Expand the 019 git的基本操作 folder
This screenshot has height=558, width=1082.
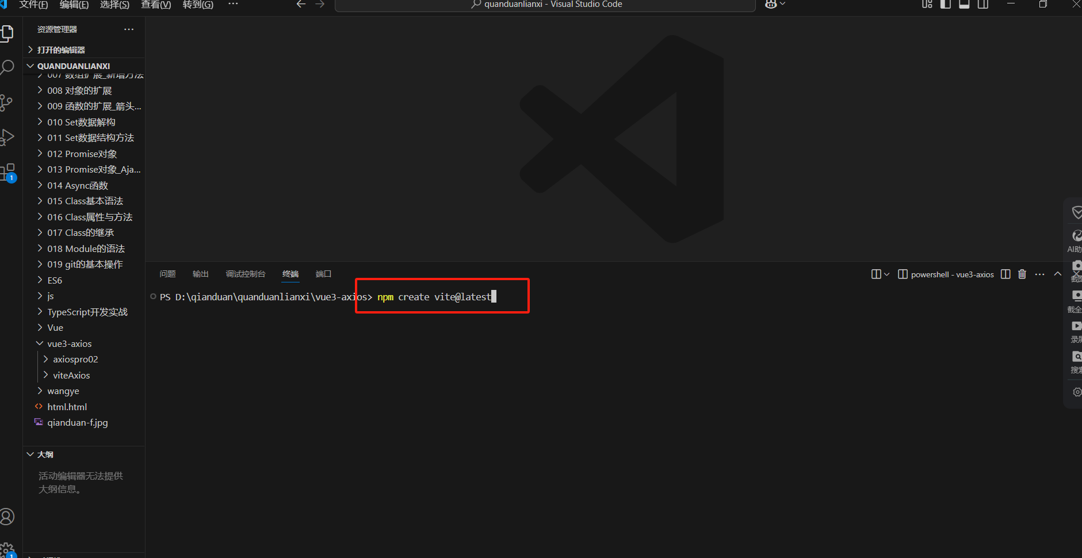pyautogui.click(x=84, y=265)
